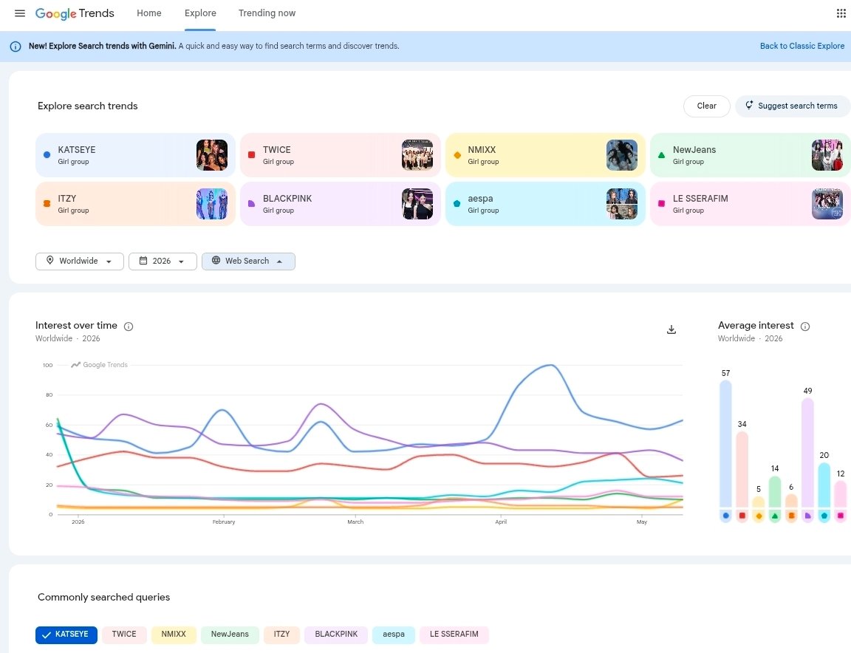Click the Google Trends logo
The image size is (851, 653).
click(x=75, y=13)
